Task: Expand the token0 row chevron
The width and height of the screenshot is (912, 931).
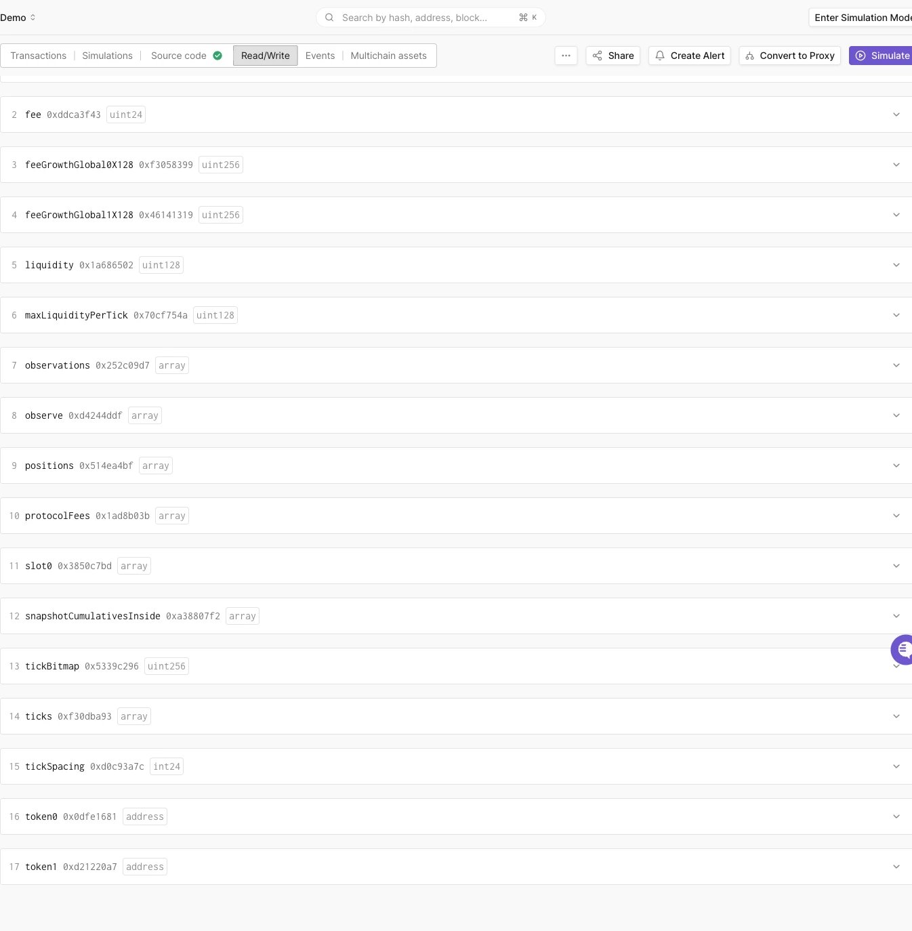Action: (896, 816)
